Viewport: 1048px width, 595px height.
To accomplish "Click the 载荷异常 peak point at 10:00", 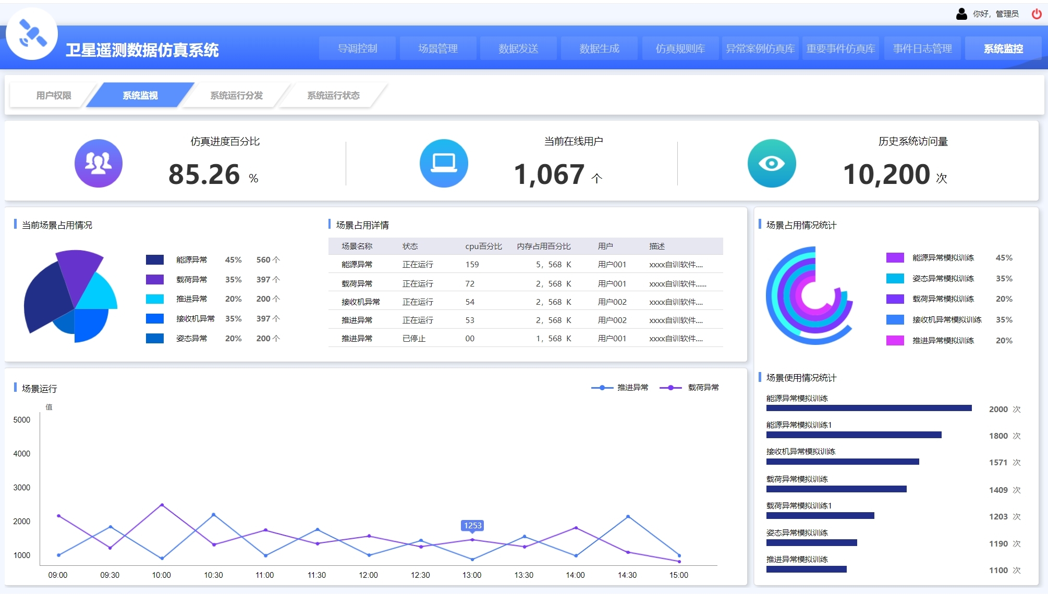I will point(162,505).
